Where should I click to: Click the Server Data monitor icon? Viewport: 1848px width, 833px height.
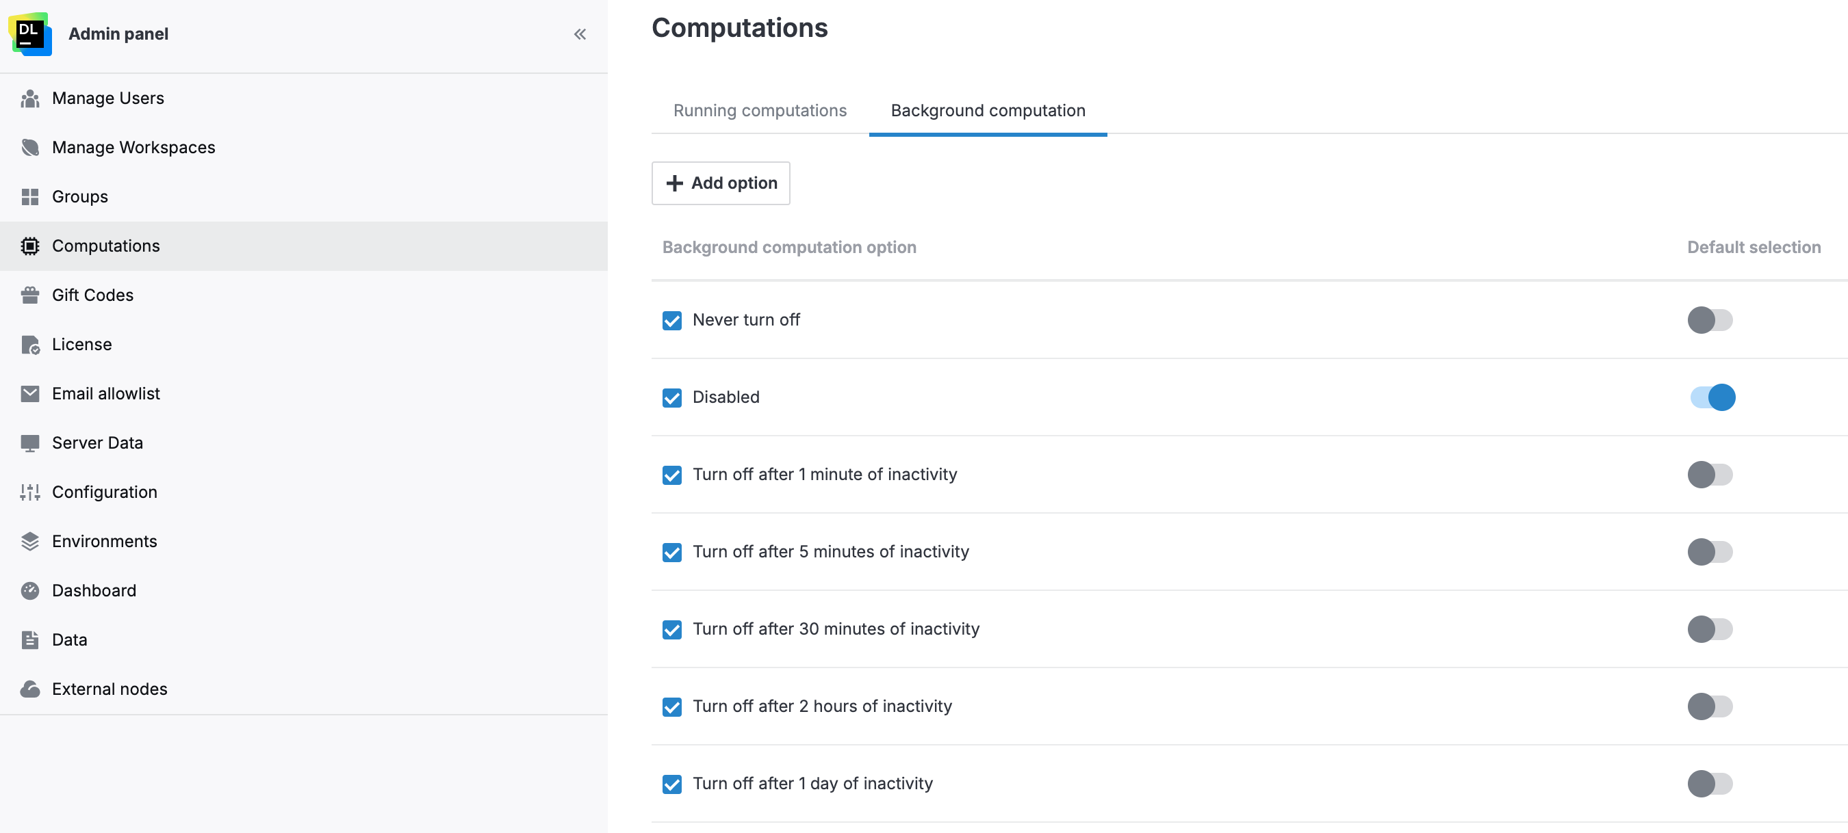tap(30, 442)
